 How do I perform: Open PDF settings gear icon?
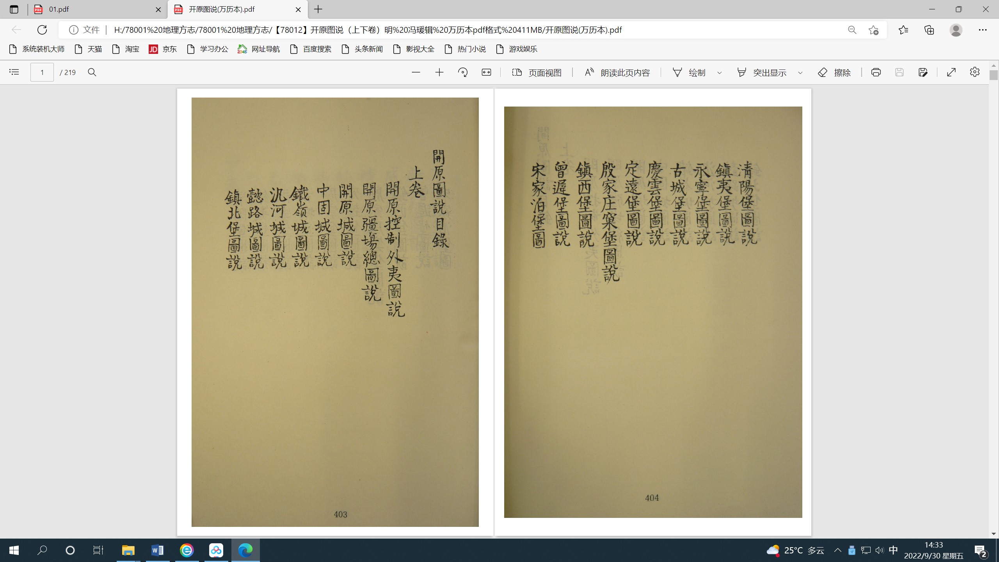click(x=975, y=72)
